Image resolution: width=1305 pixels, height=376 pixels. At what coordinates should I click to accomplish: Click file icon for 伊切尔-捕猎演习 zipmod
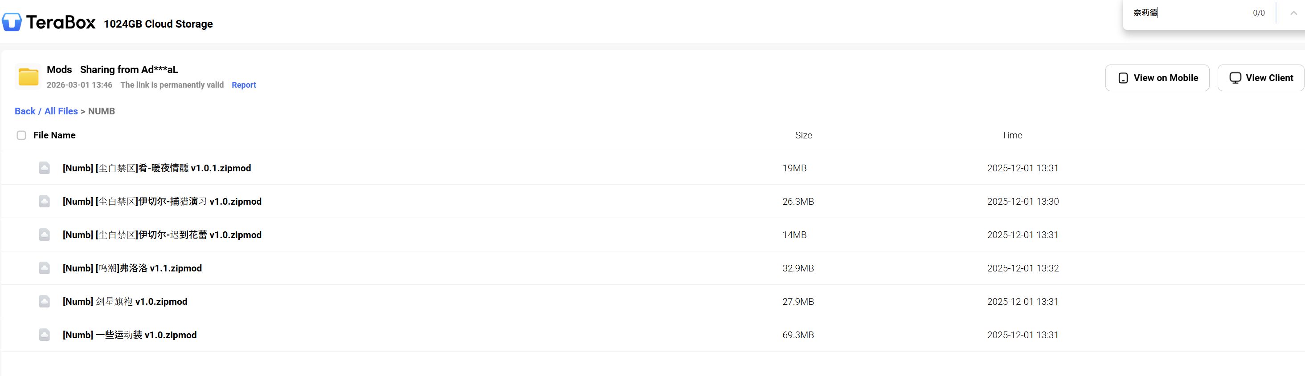pos(45,202)
